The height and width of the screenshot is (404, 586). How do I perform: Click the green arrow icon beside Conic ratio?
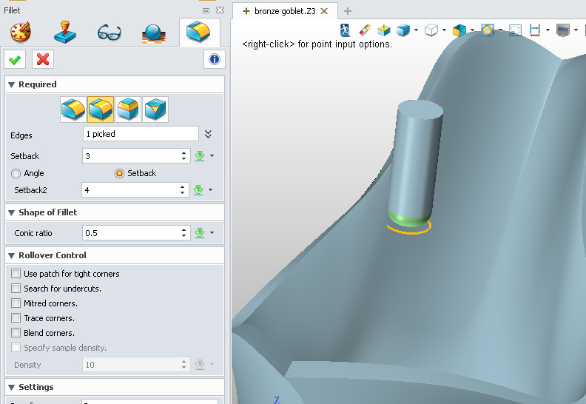[x=200, y=233]
